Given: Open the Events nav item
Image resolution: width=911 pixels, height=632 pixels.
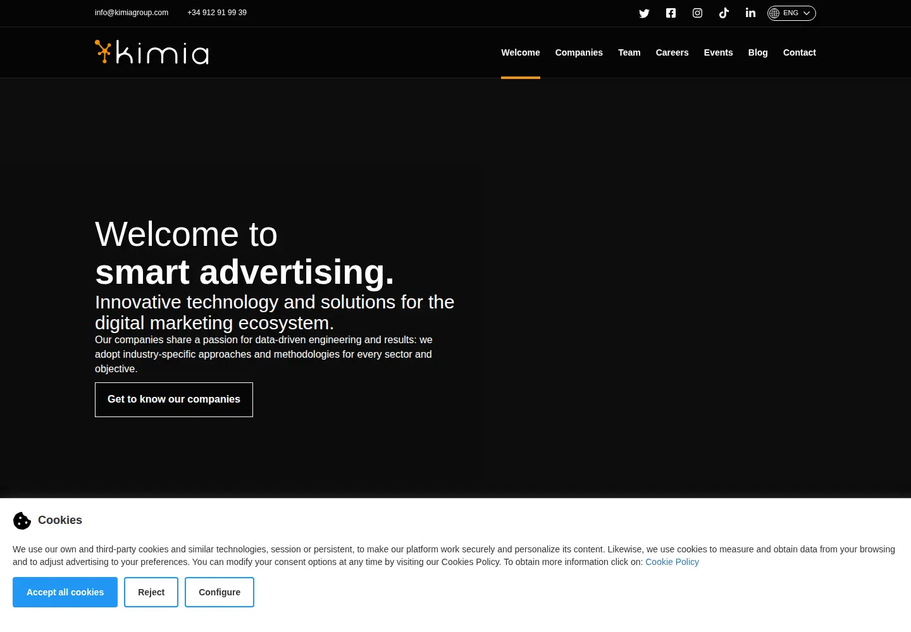Looking at the screenshot, I should pyautogui.click(x=719, y=52).
